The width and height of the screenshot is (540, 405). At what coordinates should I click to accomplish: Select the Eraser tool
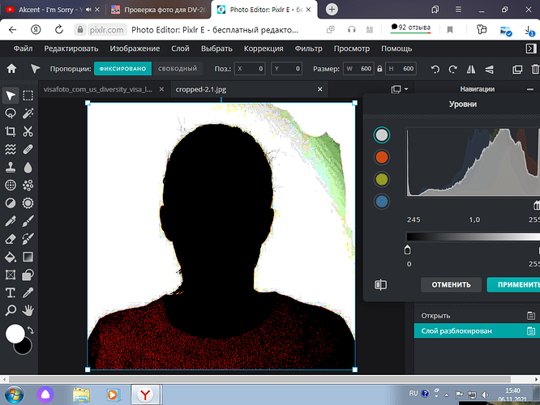point(11,239)
